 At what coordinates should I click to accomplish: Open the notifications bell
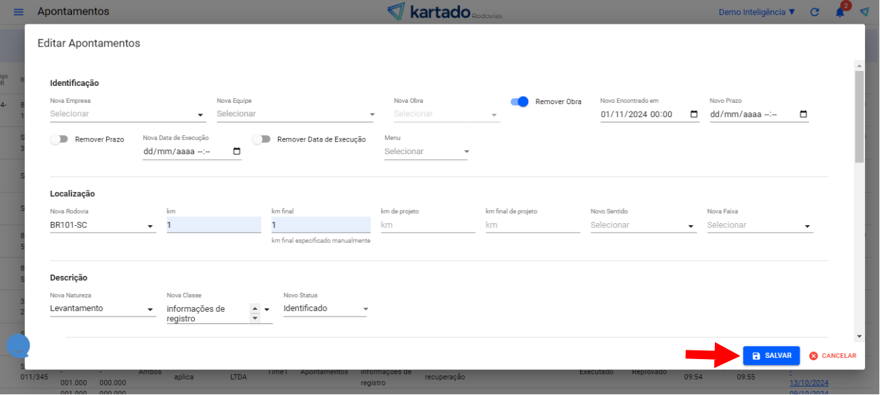click(840, 12)
